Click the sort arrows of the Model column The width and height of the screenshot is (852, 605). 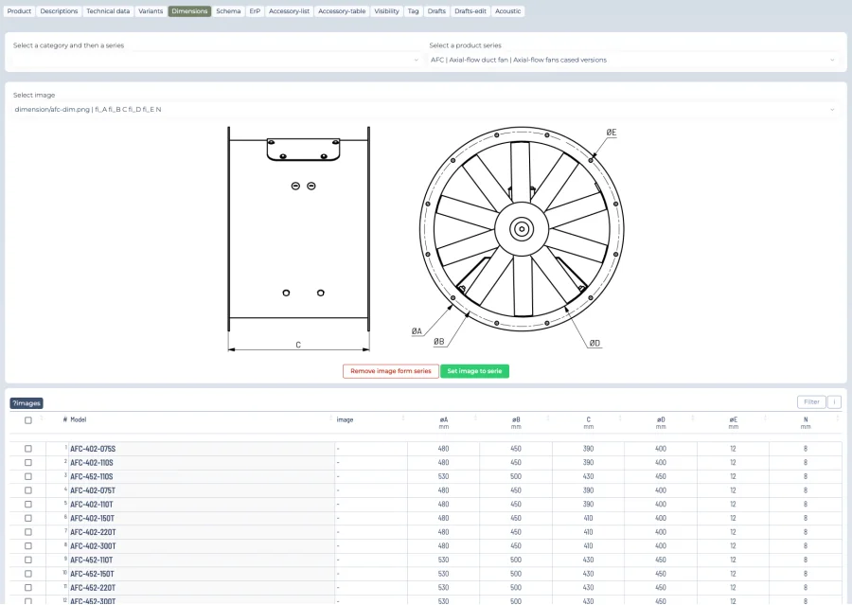331,418
